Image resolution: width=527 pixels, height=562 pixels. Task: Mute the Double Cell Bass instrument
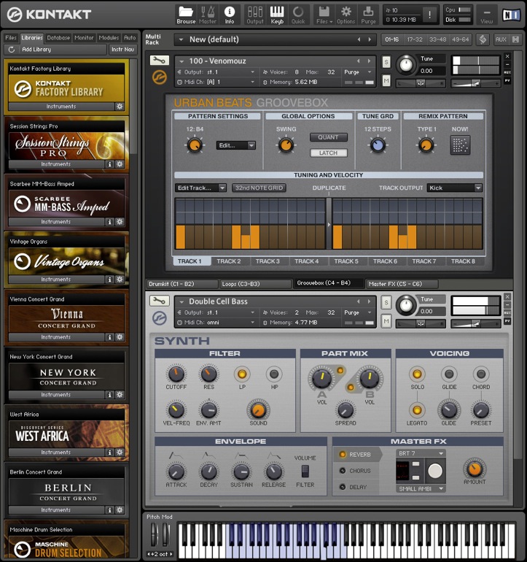[x=386, y=321]
